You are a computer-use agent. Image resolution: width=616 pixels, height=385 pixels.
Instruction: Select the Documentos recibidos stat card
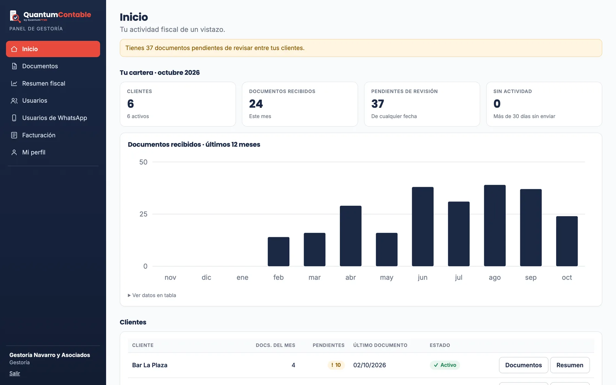pyautogui.click(x=300, y=104)
